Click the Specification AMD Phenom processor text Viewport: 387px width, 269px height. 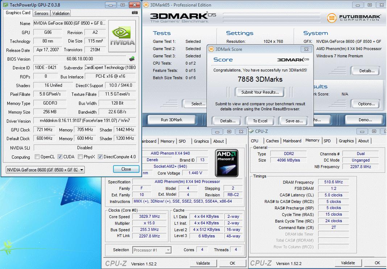click(x=187, y=182)
